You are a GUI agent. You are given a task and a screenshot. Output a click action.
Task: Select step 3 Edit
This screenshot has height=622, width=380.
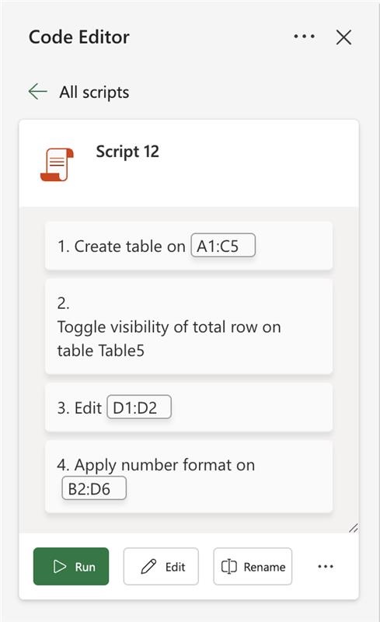(188, 407)
